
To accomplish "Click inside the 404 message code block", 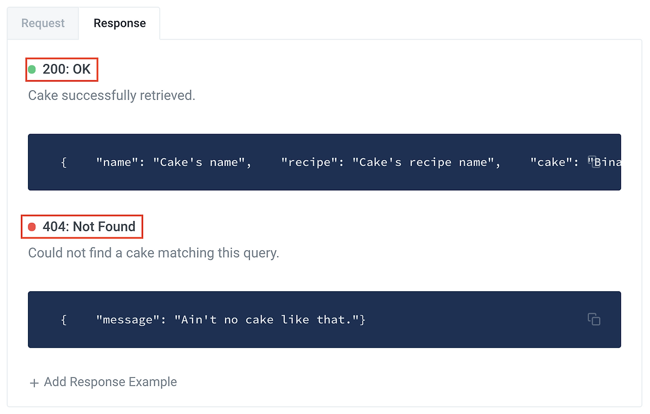I will (324, 320).
